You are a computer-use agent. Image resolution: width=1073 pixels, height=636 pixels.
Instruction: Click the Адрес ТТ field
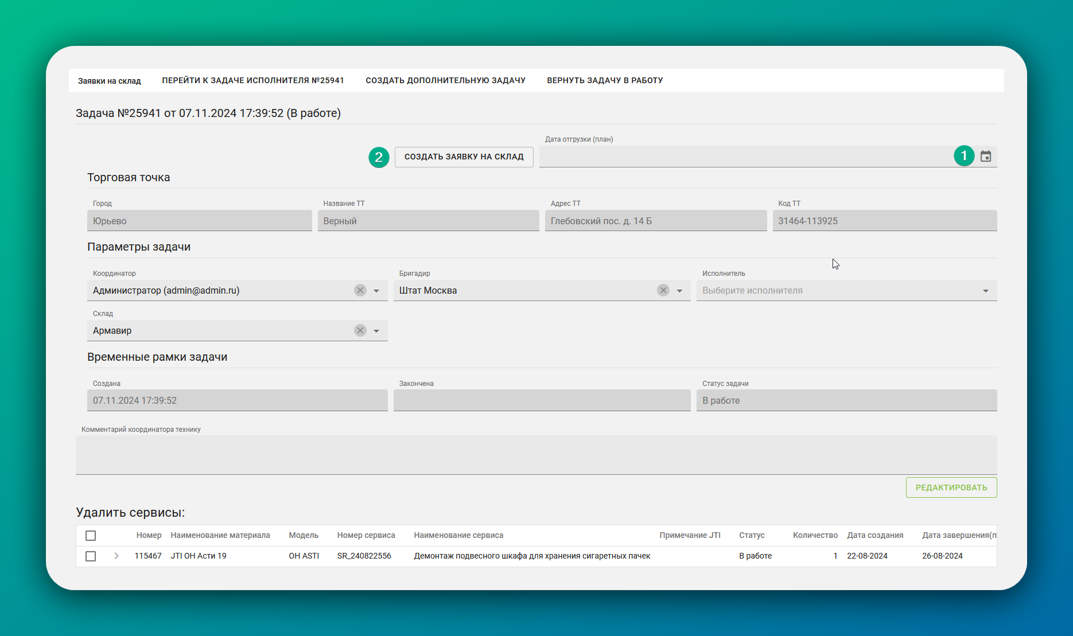click(x=656, y=221)
